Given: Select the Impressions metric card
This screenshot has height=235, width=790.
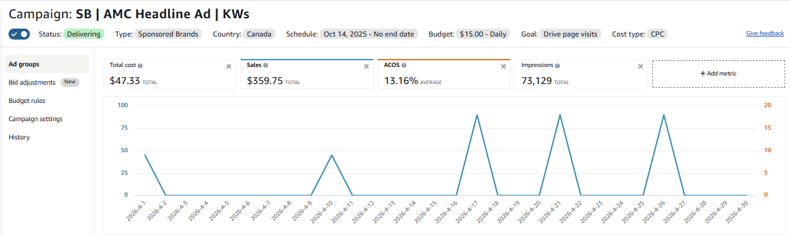Looking at the screenshot, I should coord(581,74).
